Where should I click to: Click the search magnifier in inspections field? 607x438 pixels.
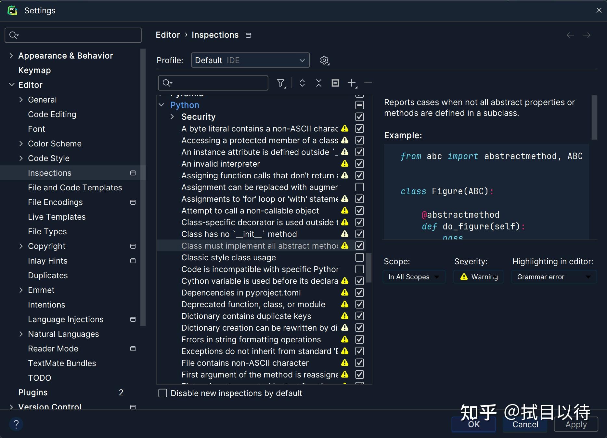click(167, 83)
